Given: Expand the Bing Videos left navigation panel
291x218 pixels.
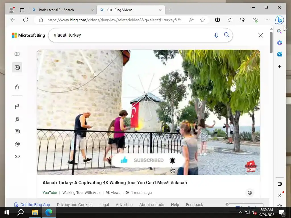Looking at the screenshot, I should click(x=17, y=54).
